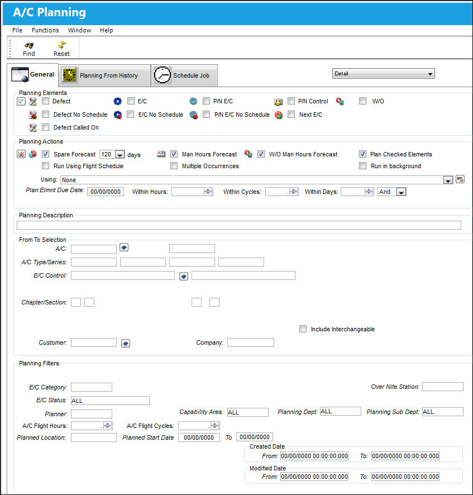473x495 pixels.
Task: Expand the Using None dropdown
Action: (x=448, y=180)
